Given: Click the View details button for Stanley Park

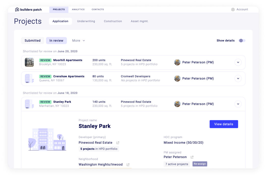Looking at the screenshot, I should point(224,124).
